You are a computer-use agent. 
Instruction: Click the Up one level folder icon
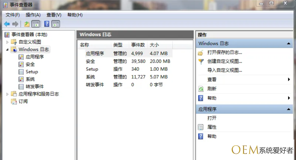(27, 24)
